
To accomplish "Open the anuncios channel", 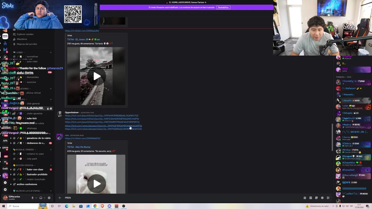I will [x=31, y=82].
